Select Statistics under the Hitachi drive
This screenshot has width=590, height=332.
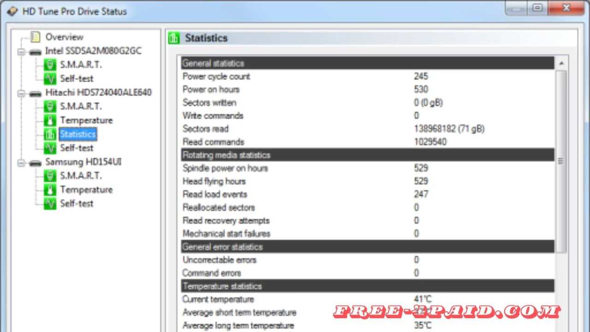(77, 134)
